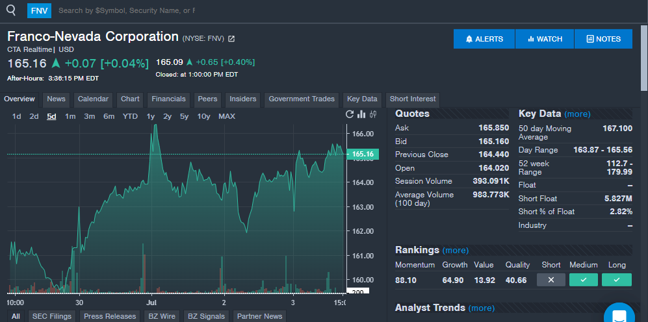The image size is (648, 322).
Task: Filter news by BZ Wire
Action: coord(162,316)
